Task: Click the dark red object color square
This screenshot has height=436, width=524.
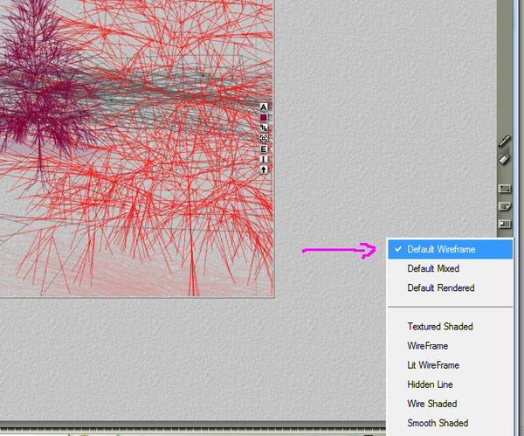Action: [264, 117]
